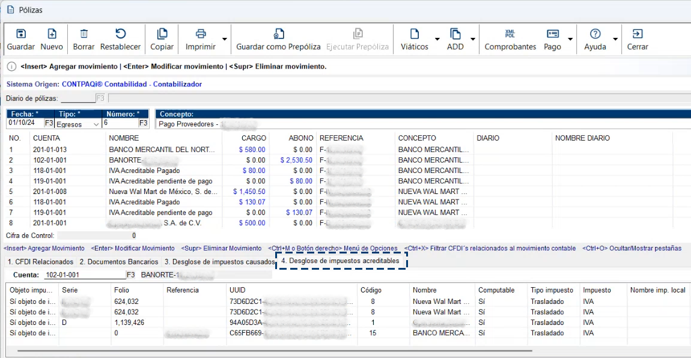This screenshot has width=691, height=358.
Task: Close the window with Cerrar icon
Action: [638, 34]
